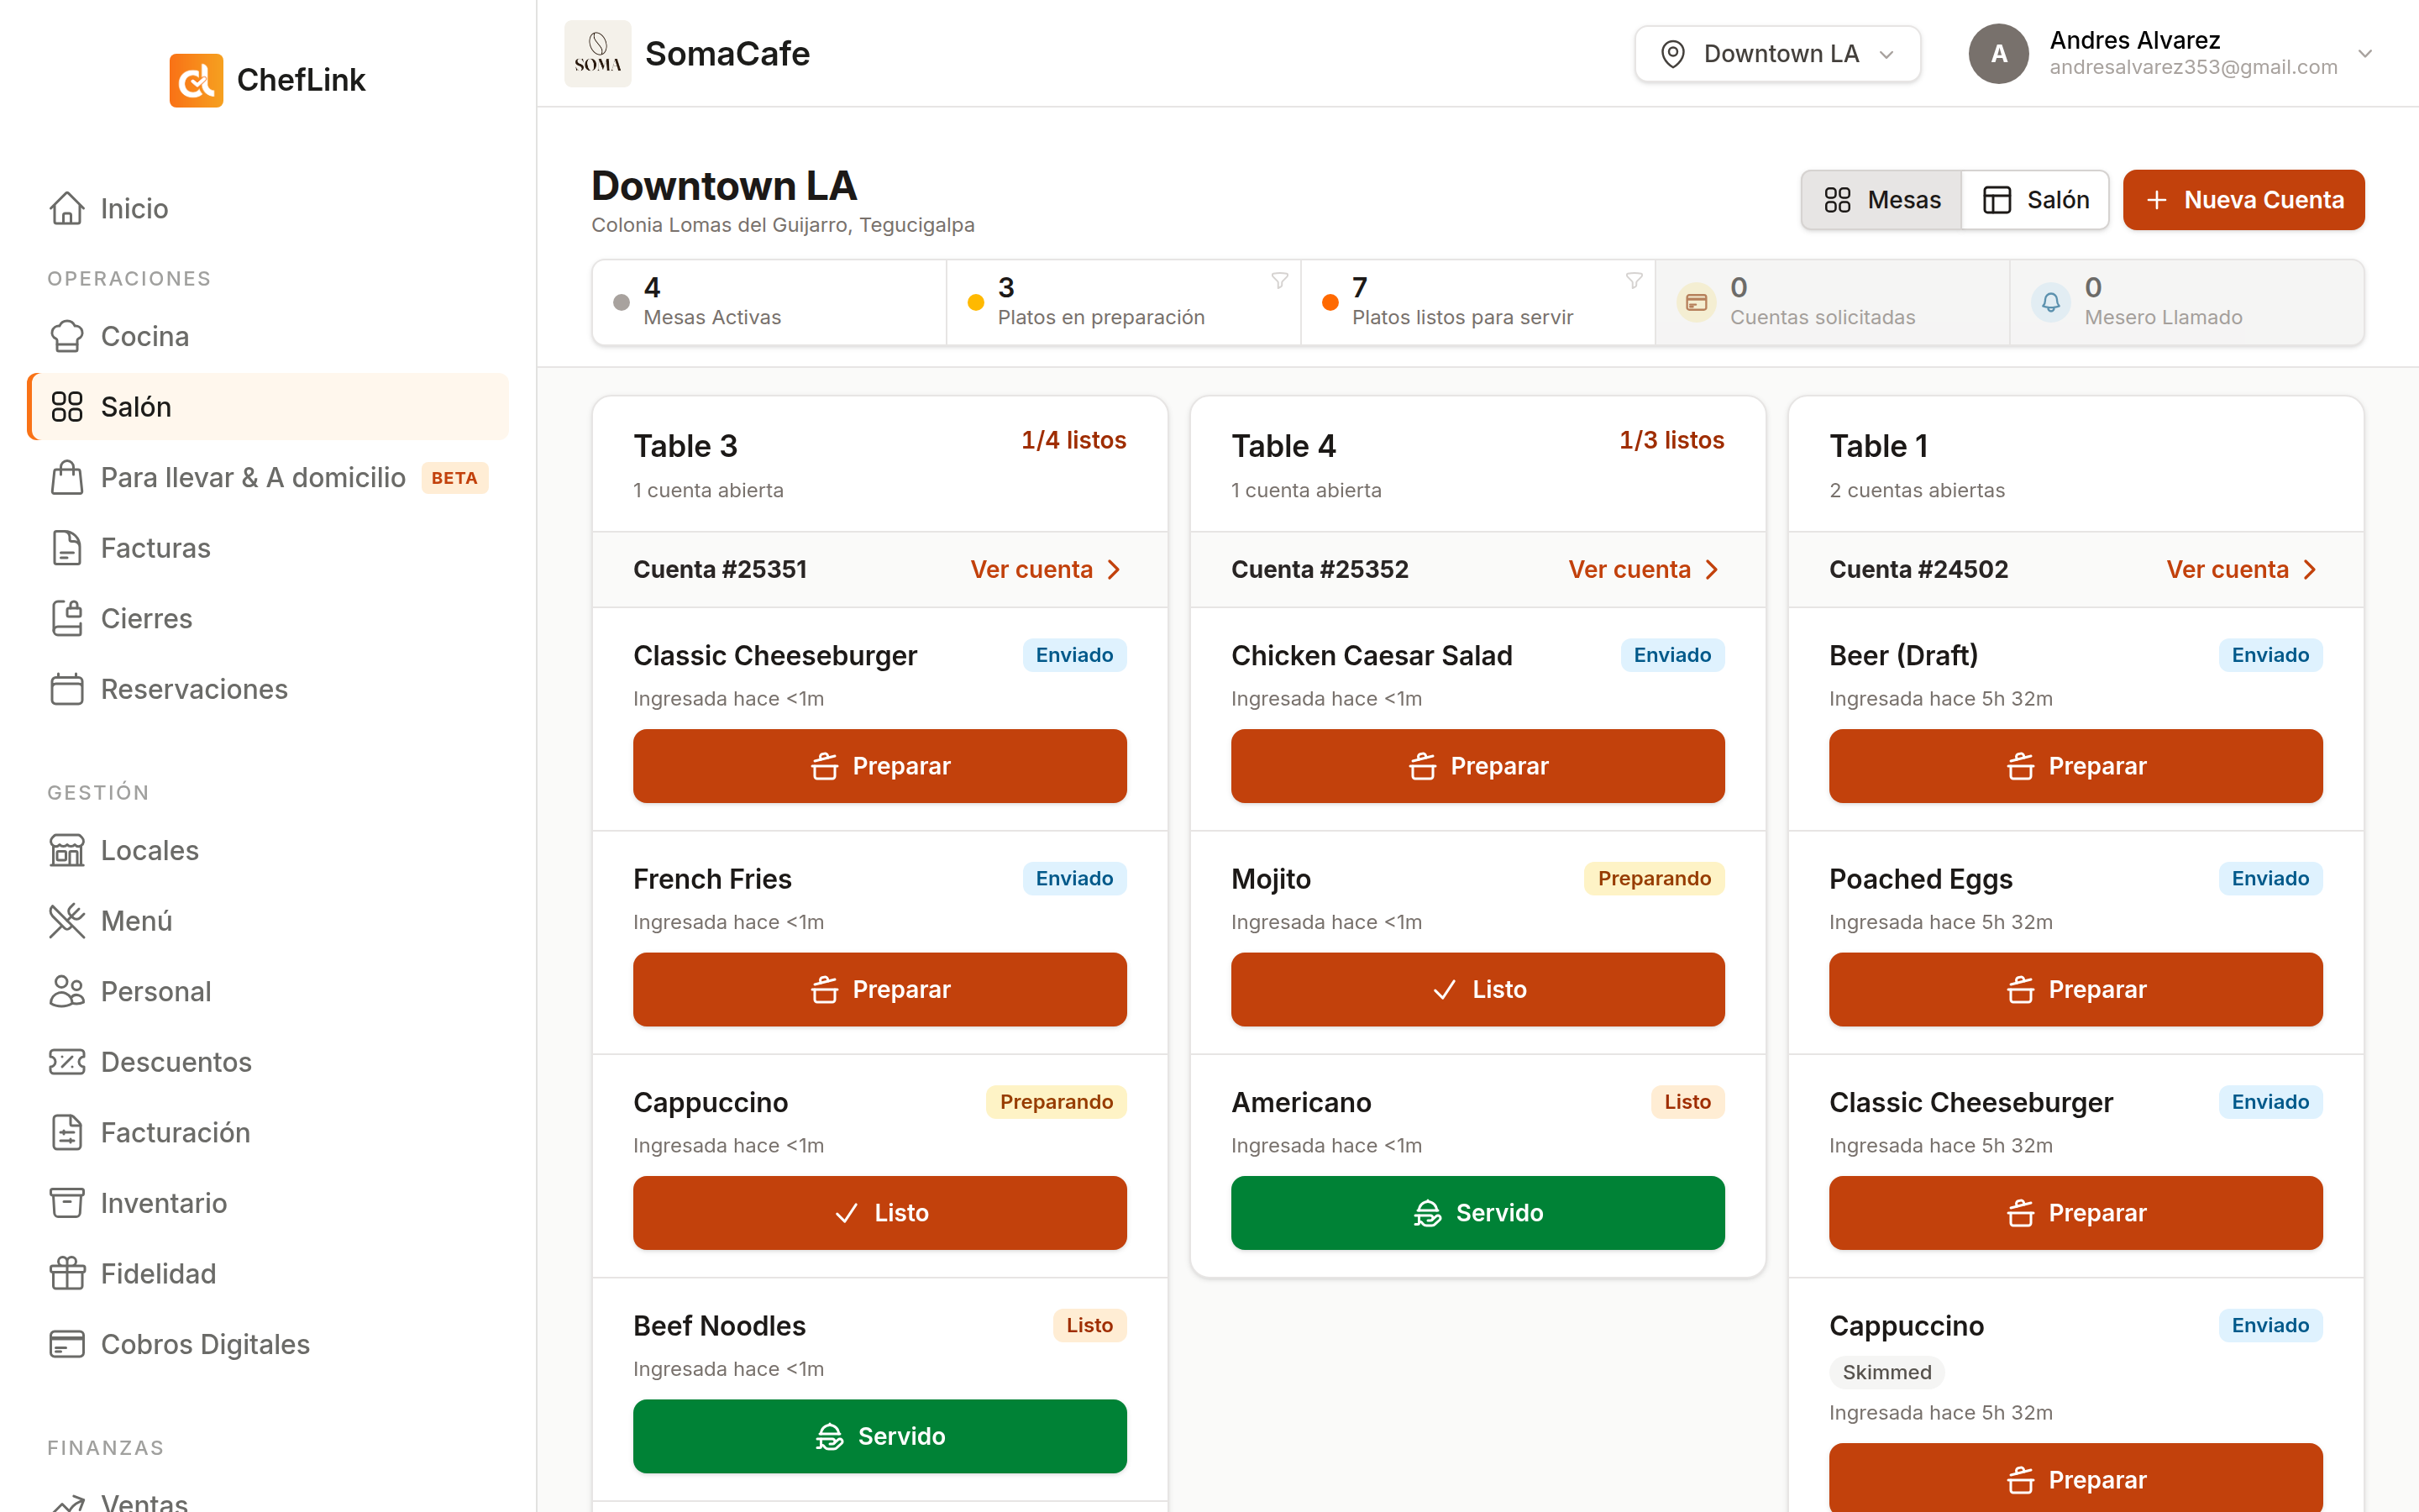Open Inicio home icon in sidebar
Viewport: 2419px width, 1512px height.
pyautogui.click(x=67, y=208)
